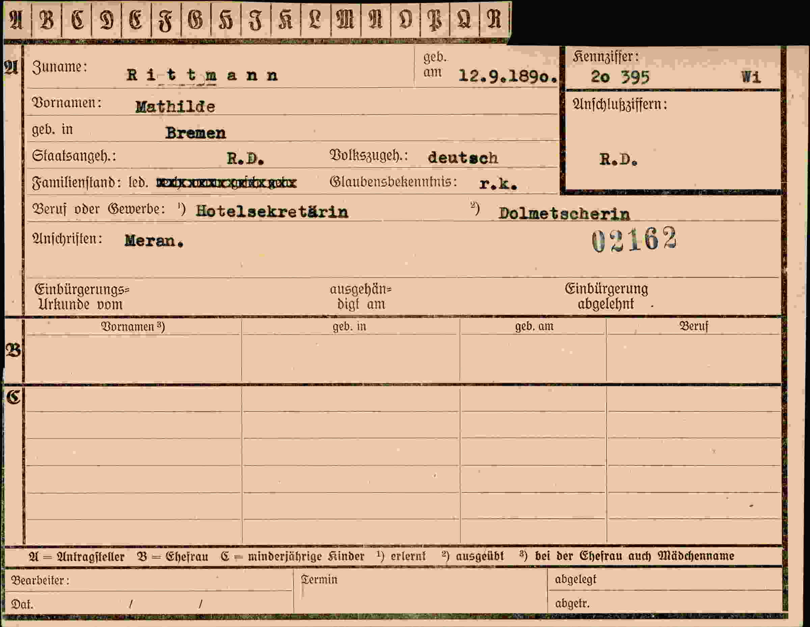The image size is (810, 627).
Task: Click the 'Volkszugeh.:' label
Action: [369, 155]
